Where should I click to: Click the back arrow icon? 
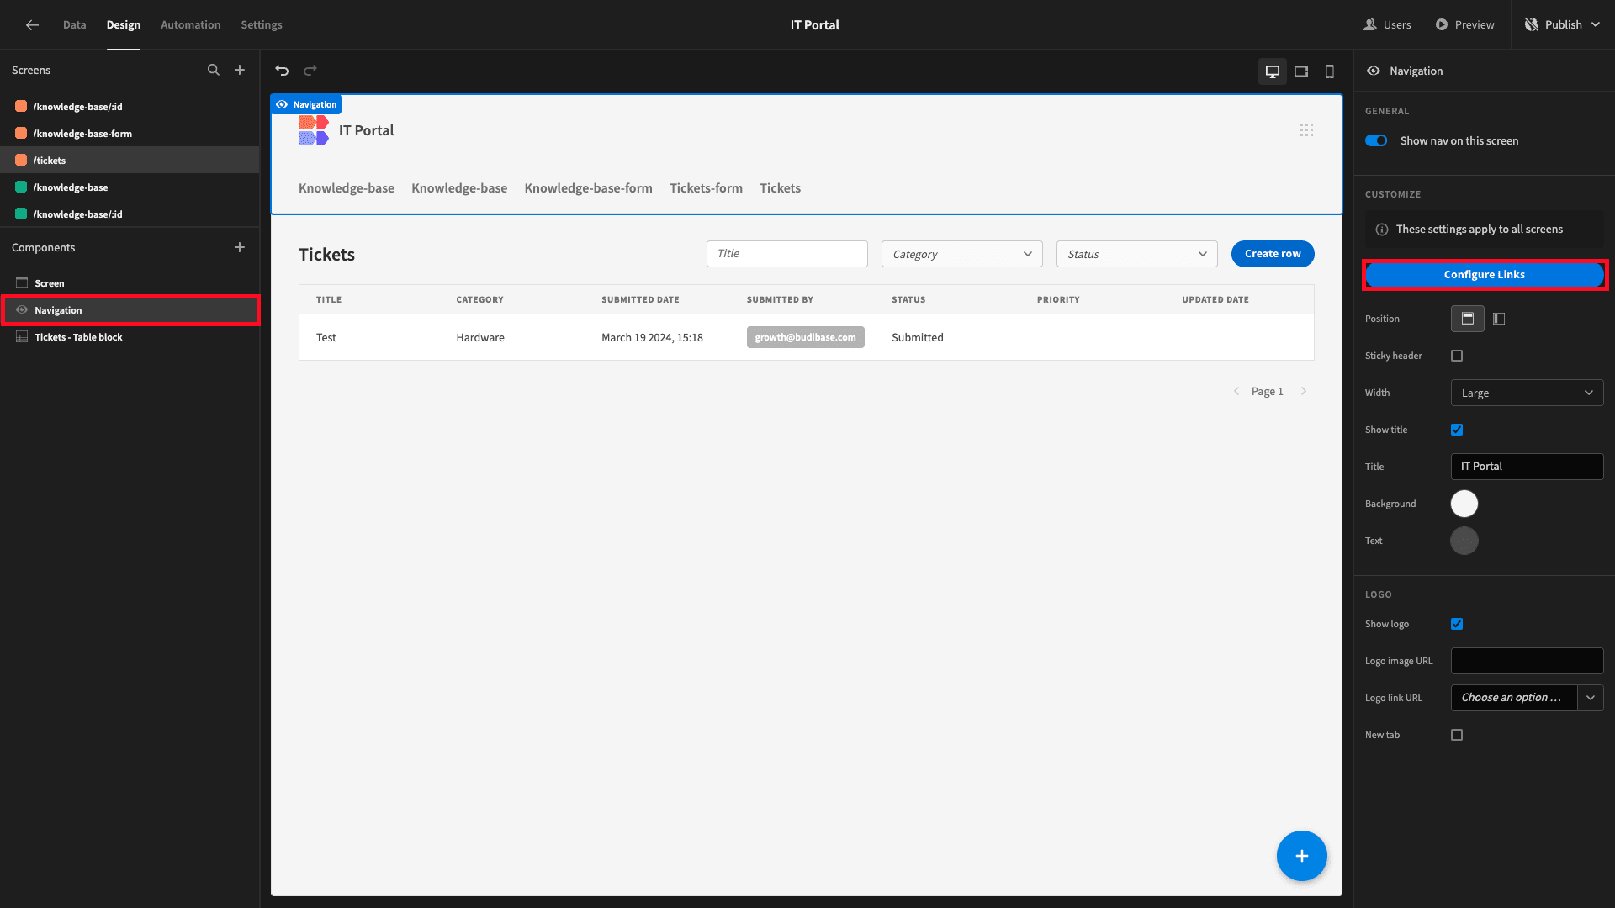pyautogui.click(x=32, y=25)
